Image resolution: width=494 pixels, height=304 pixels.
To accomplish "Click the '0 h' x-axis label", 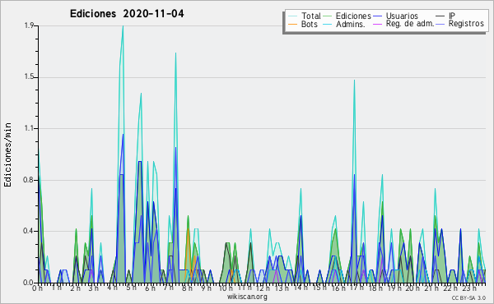I will (37, 288).
